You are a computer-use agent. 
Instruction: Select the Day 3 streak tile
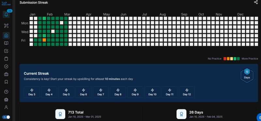pos(32,92)
